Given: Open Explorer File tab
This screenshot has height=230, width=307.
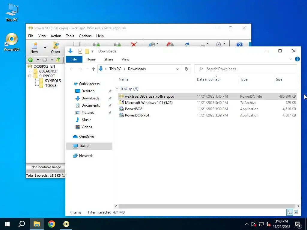Looking at the screenshot, I should pyautogui.click(x=74, y=59).
